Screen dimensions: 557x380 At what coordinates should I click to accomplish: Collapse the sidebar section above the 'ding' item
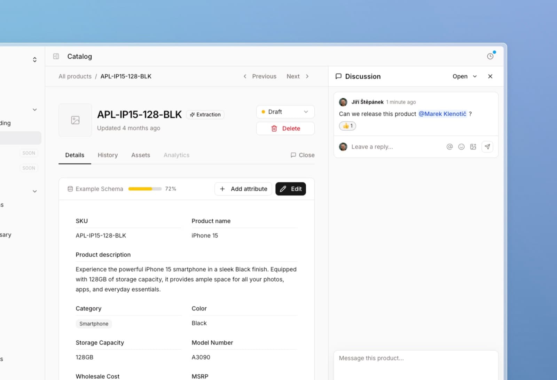pos(35,110)
